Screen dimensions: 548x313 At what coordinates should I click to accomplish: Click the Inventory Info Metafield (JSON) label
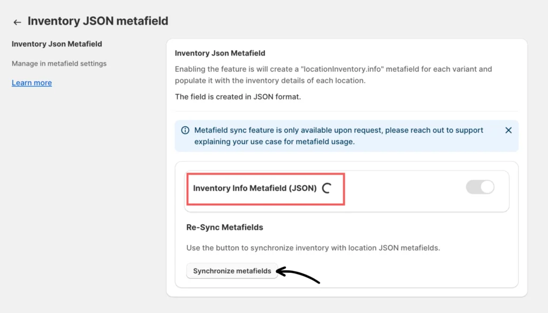(x=255, y=188)
